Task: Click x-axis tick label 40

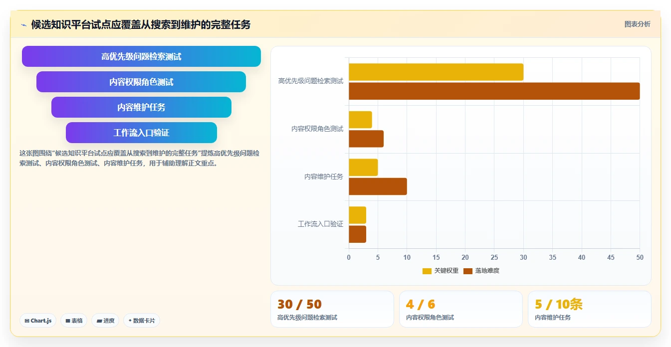Action: pos(582,257)
